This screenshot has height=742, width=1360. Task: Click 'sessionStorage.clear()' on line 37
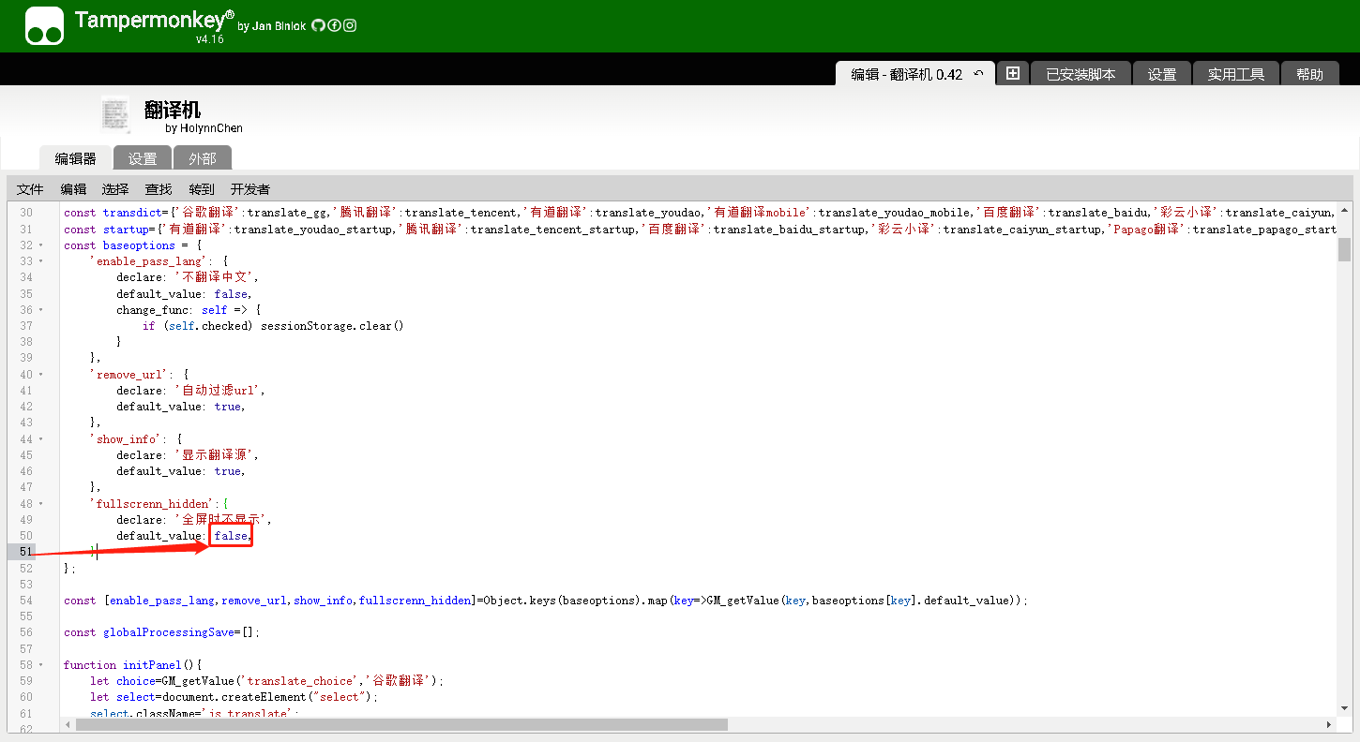coord(332,326)
